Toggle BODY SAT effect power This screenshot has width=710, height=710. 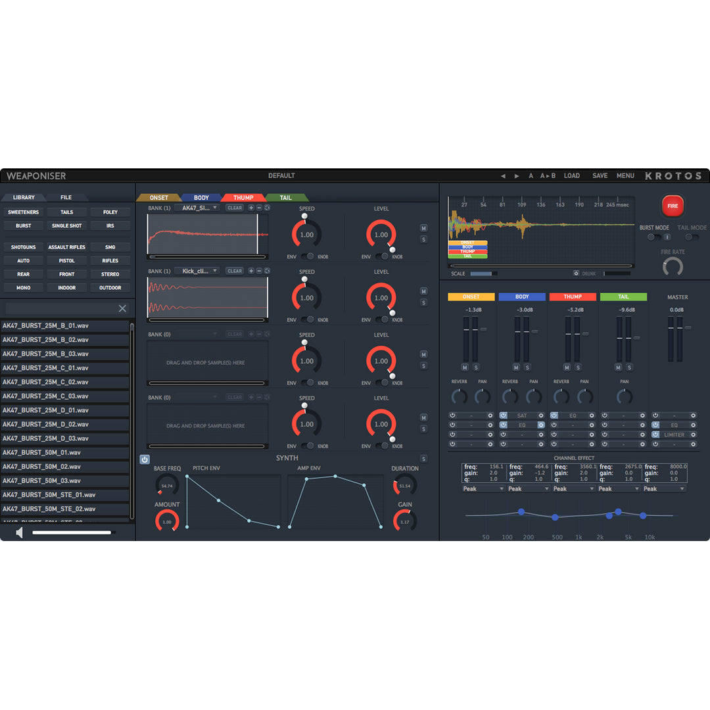[x=503, y=415]
